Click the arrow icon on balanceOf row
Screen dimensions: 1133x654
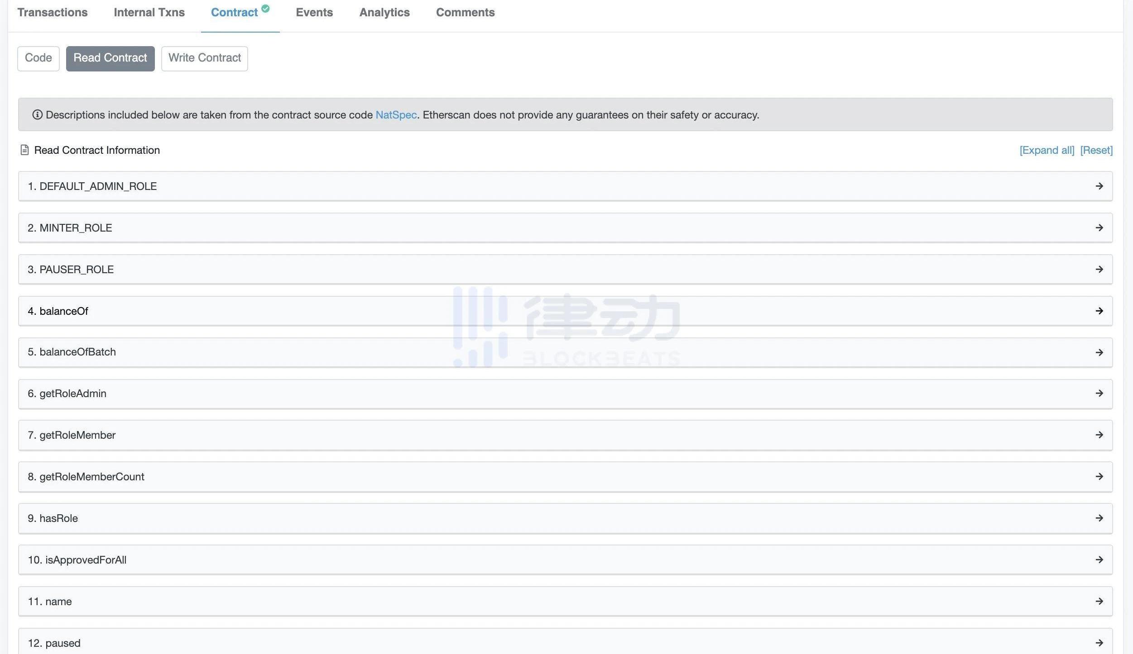click(1099, 311)
